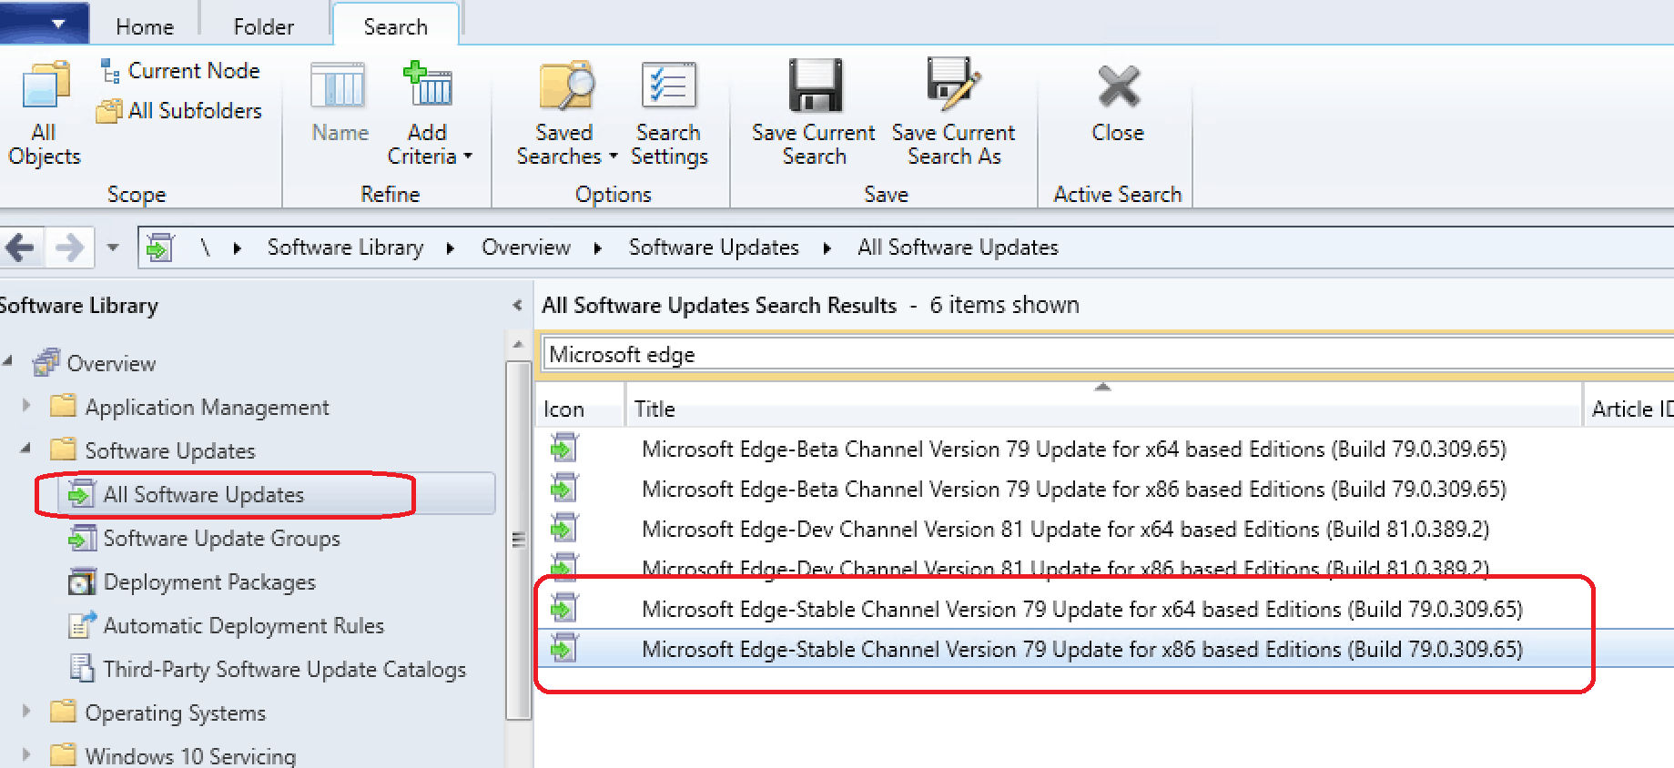Image resolution: width=1674 pixels, height=768 pixels.
Task: Click the update icon for Edge-Dev x64 row
Action: (564, 528)
